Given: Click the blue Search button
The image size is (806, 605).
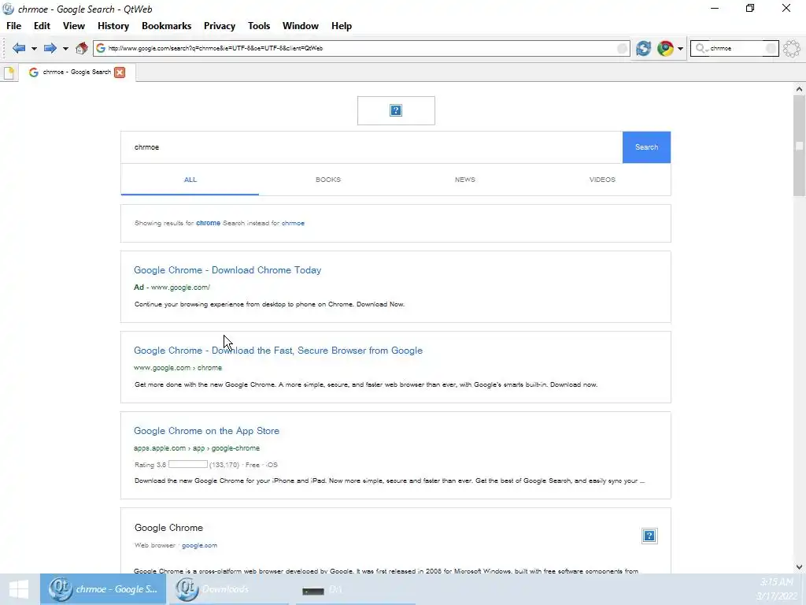Looking at the screenshot, I should point(646,147).
